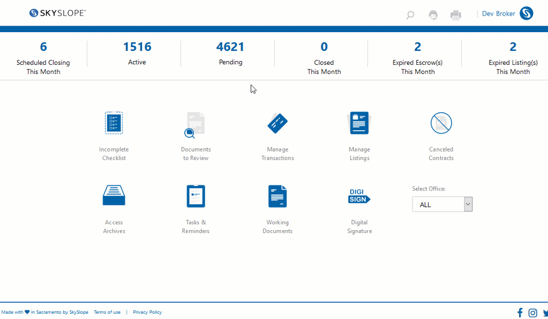548x319 pixels.
Task: Click the search magnifier icon in header
Action: pyautogui.click(x=410, y=15)
